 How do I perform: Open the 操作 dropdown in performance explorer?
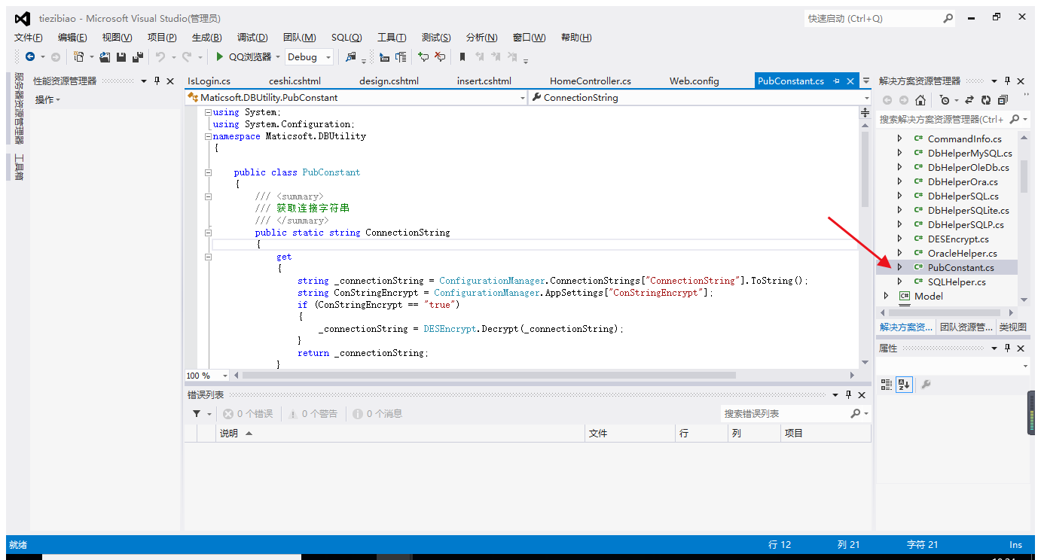tap(47, 99)
